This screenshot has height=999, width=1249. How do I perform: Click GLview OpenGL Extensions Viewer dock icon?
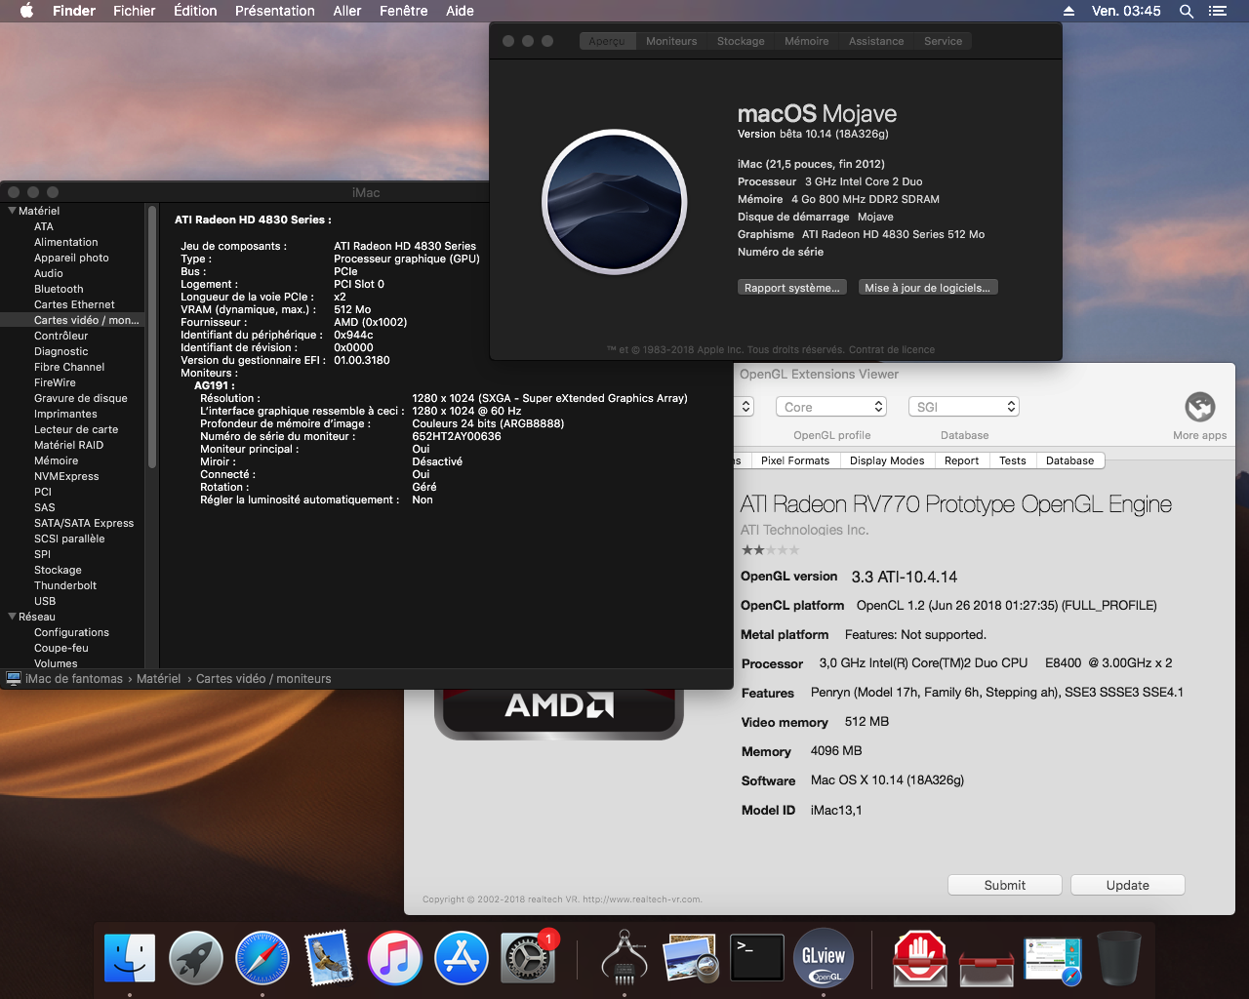coord(824,958)
